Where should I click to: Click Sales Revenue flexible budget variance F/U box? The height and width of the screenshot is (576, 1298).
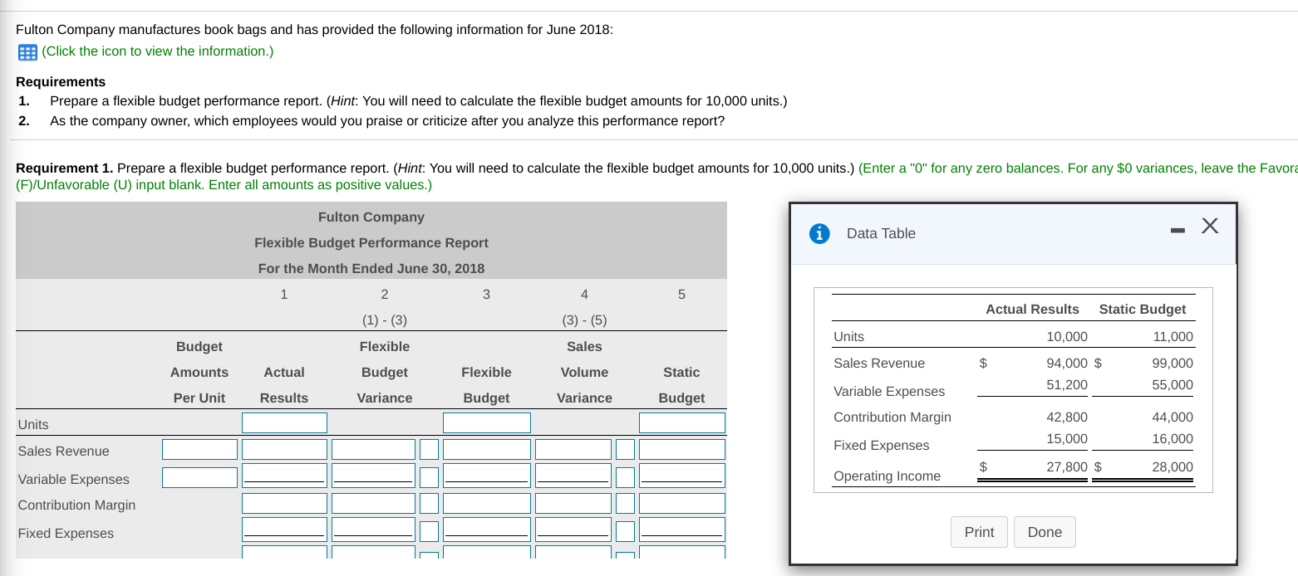tap(429, 450)
